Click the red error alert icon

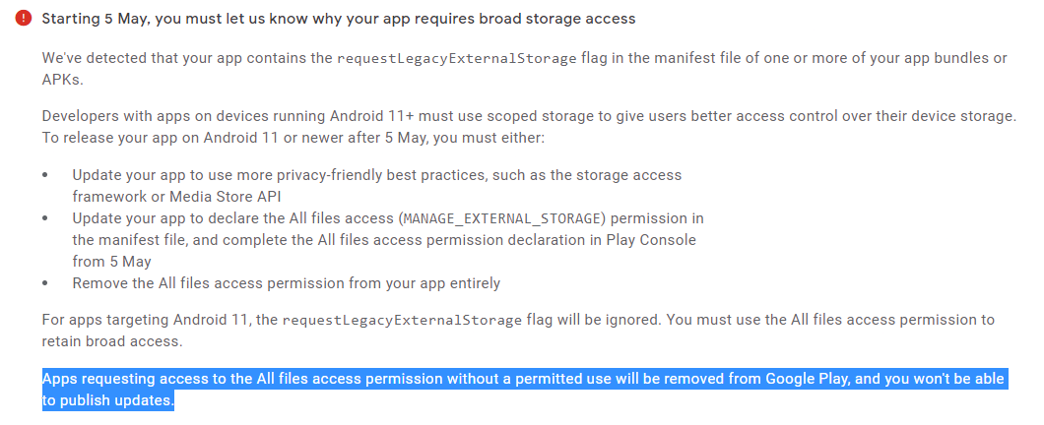(x=24, y=19)
